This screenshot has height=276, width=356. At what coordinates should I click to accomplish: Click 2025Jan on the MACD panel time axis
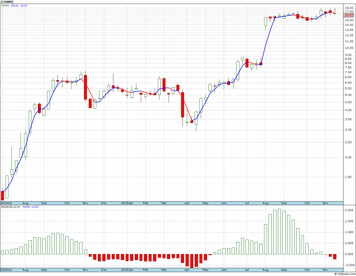pos(127,270)
